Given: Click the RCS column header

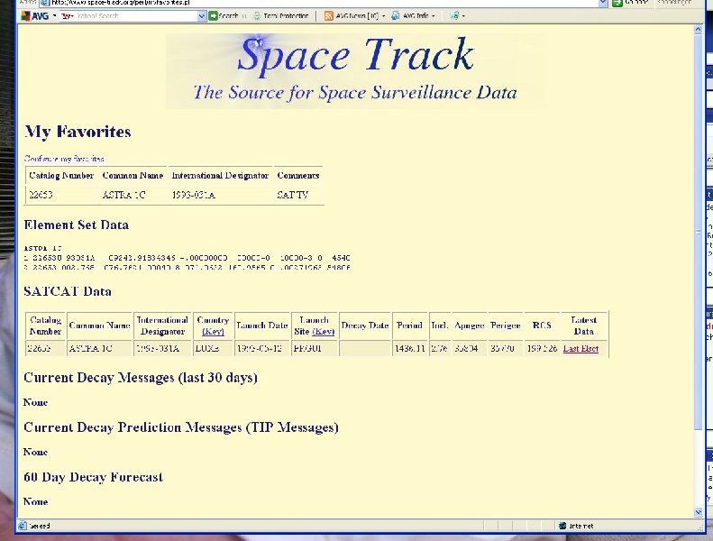Looking at the screenshot, I should (542, 326).
